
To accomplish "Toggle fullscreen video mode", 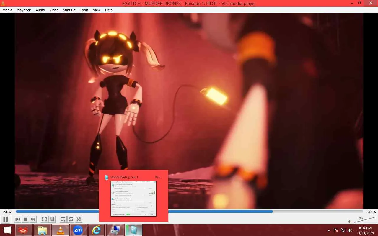I will [x=44, y=219].
